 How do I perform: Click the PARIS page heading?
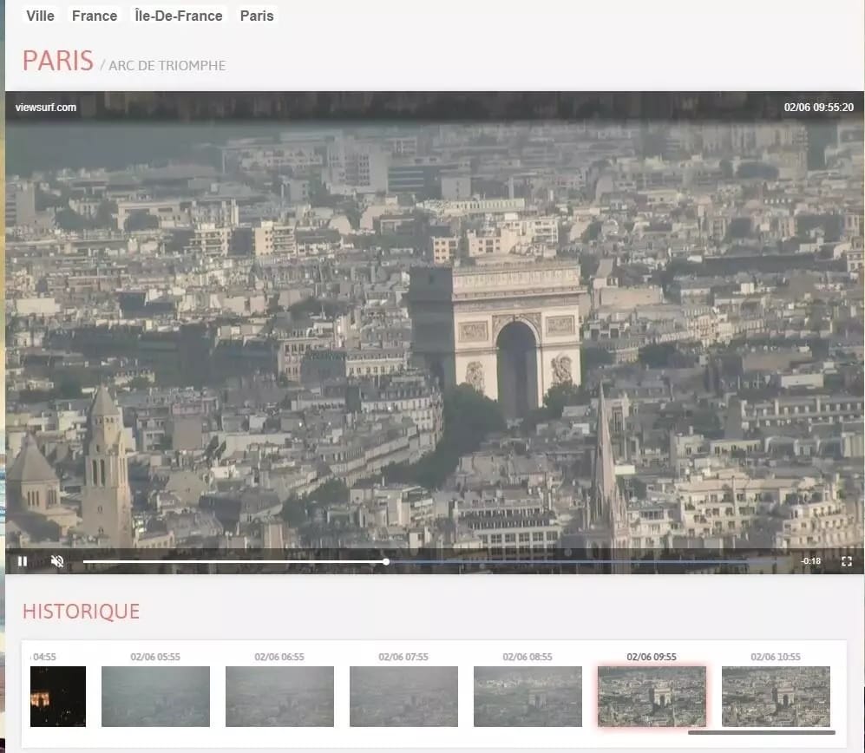58,60
